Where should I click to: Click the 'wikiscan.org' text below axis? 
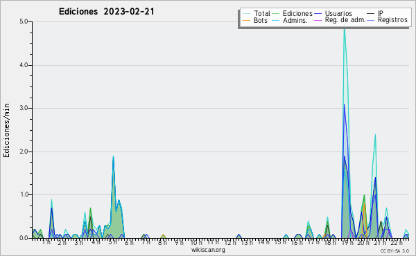(x=208, y=250)
